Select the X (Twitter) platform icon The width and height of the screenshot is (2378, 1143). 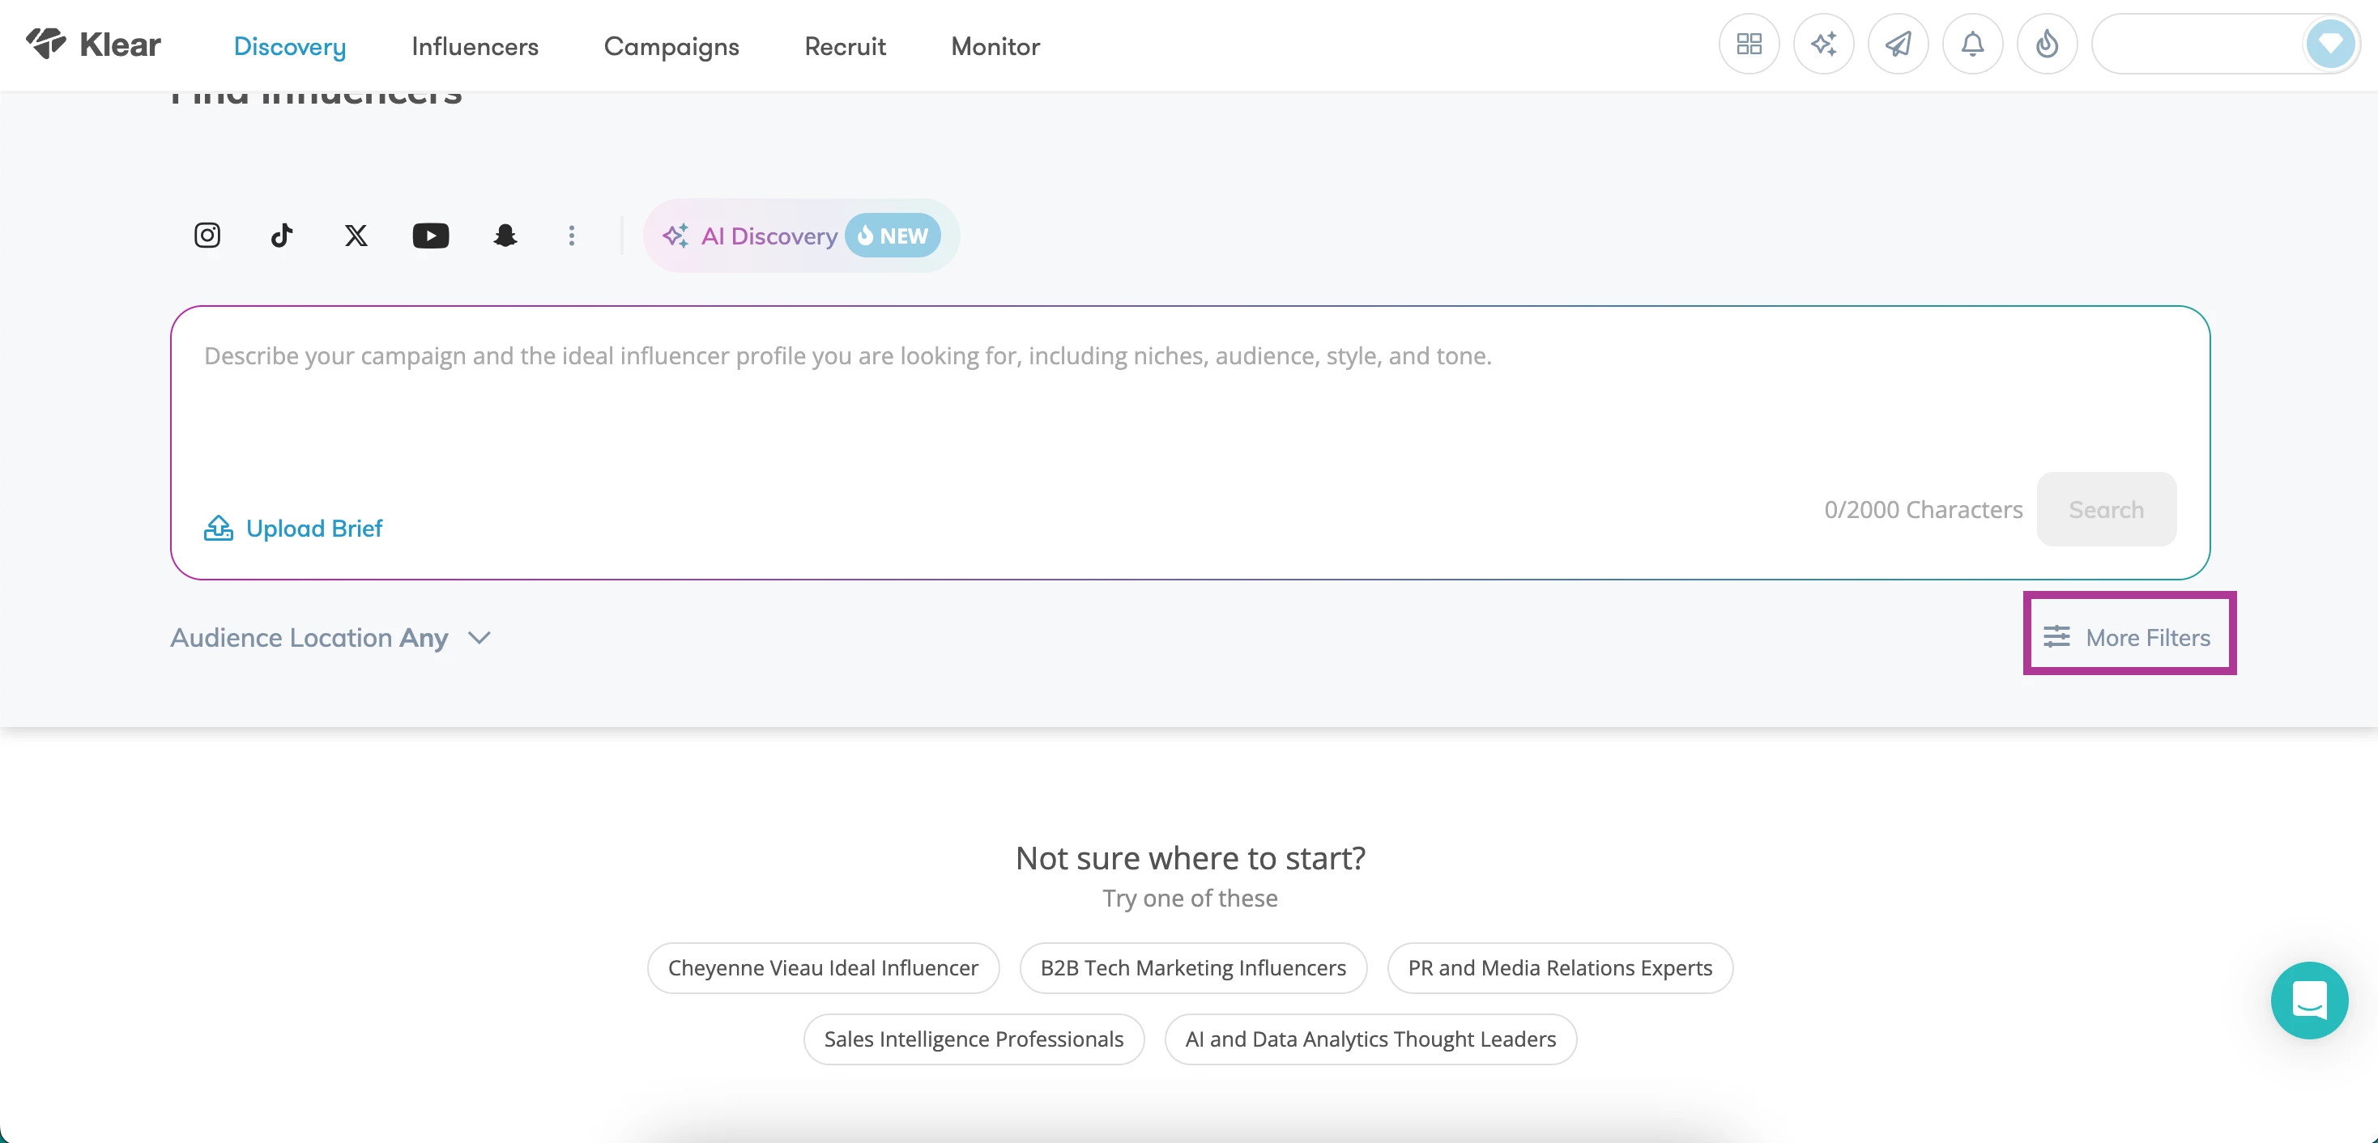tap(356, 236)
